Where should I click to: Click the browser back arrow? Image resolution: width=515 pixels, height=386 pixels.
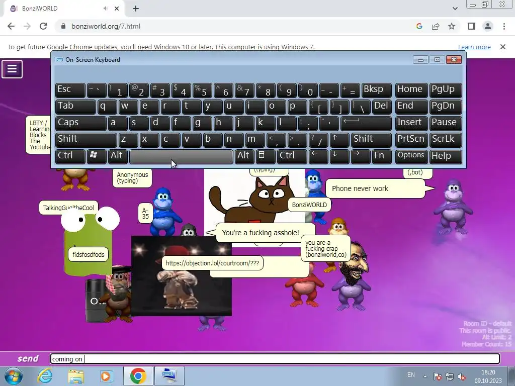tap(11, 26)
